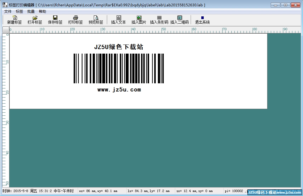Preview the label via 预览标签

[x=96, y=20]
